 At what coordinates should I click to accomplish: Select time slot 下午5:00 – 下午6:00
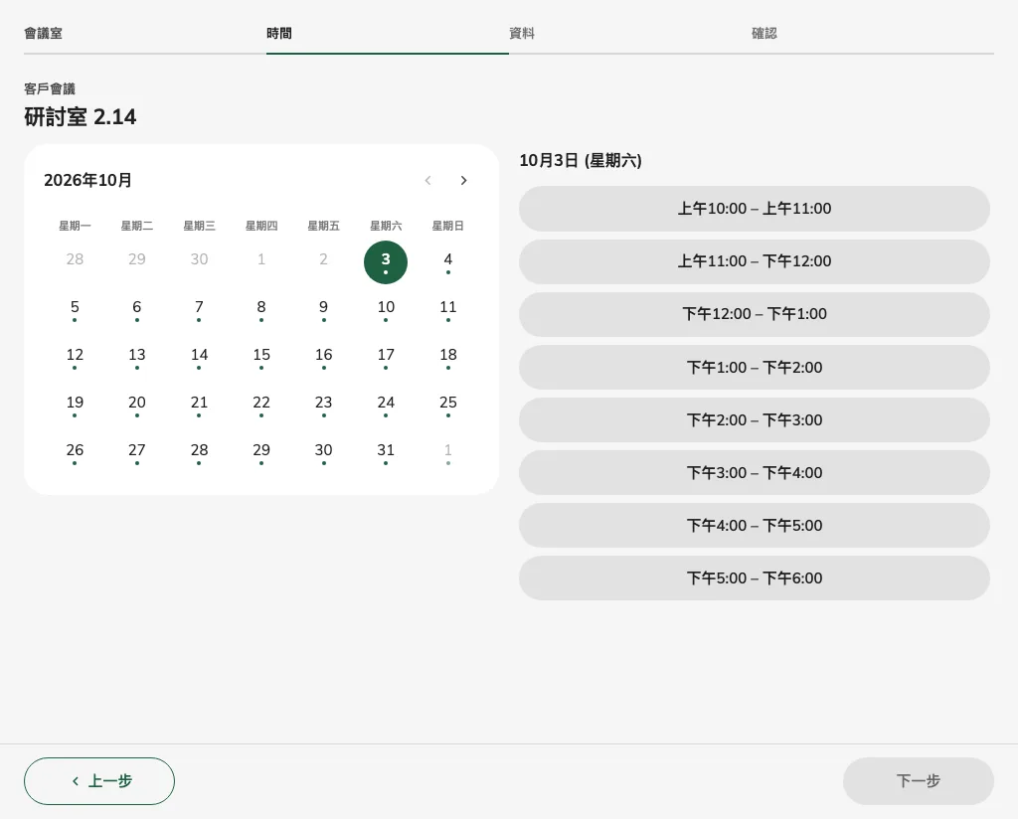coord(755,577)
